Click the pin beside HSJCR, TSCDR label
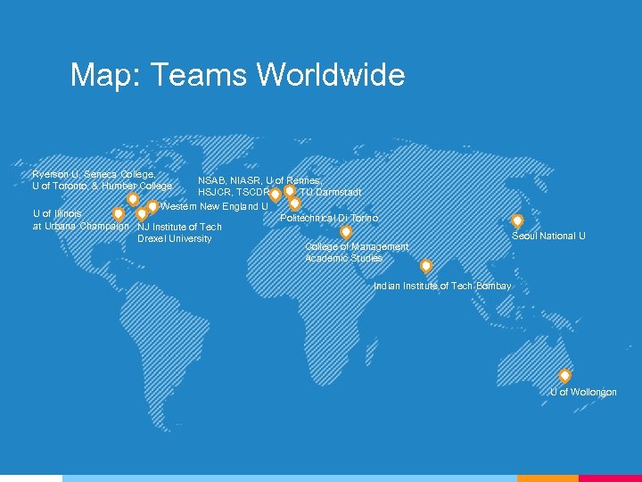 click(x=276, y=195)
